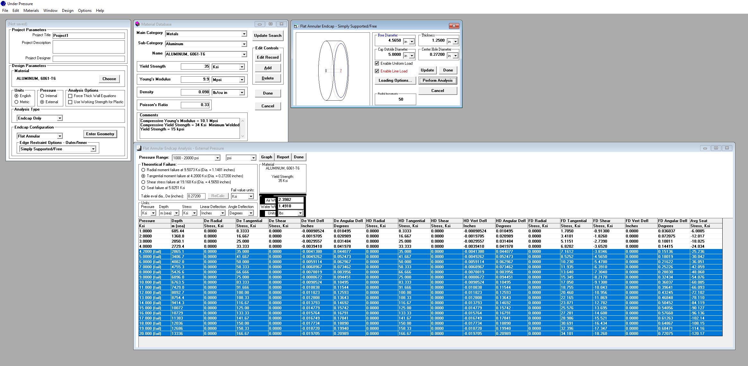Viewport: 748px width, 366px height.
Task: Select the 4.2000 (fail) pressure row
Action: click(430, 252)
